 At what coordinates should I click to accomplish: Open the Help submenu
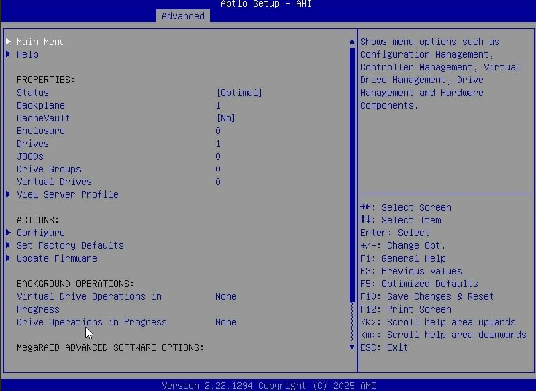tap(28, 54)
